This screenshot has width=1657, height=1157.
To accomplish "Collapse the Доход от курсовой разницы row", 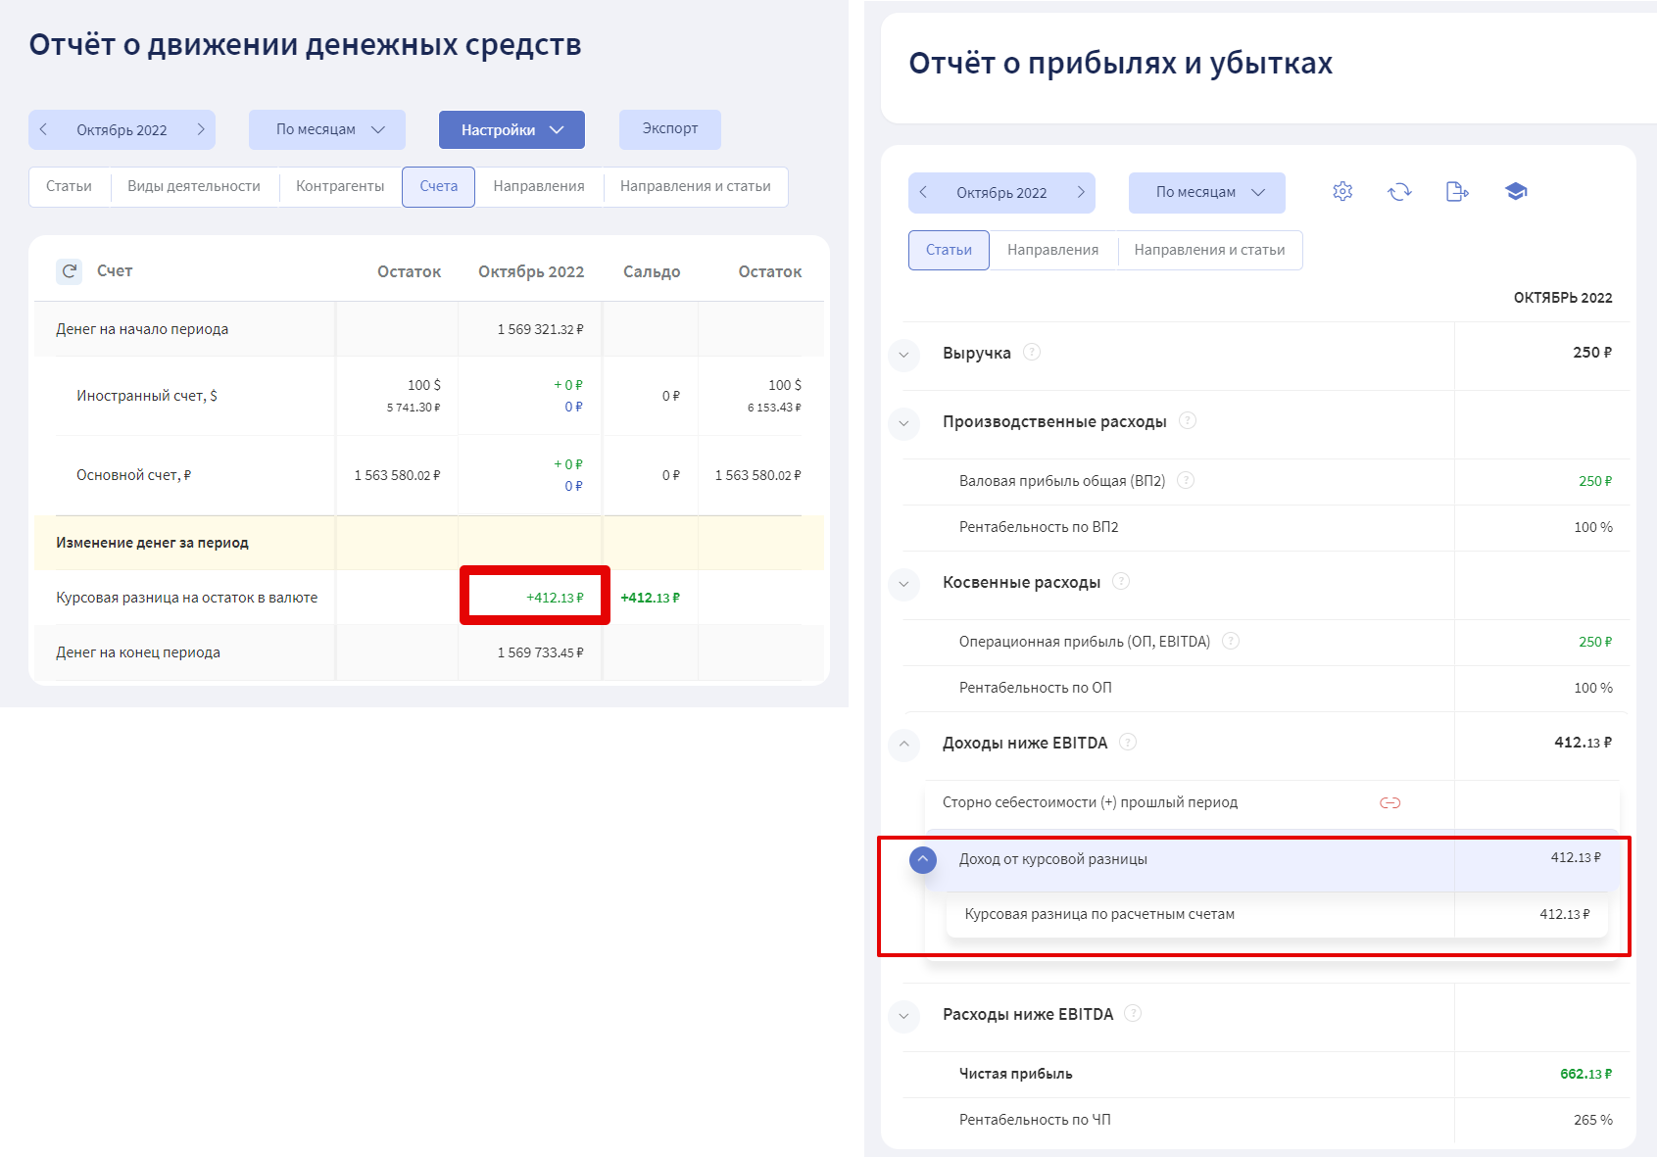I will pos(923,859).
